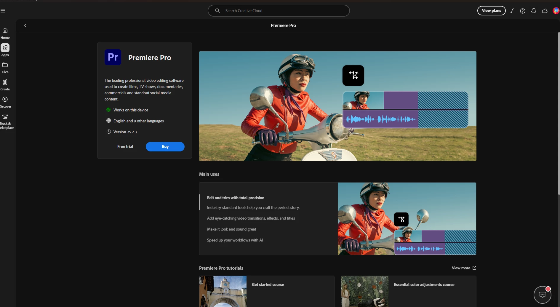Image resolution: width=560 pixels, height=307 pixels.
Task: Open the Apps section
Action: [5, 50]
